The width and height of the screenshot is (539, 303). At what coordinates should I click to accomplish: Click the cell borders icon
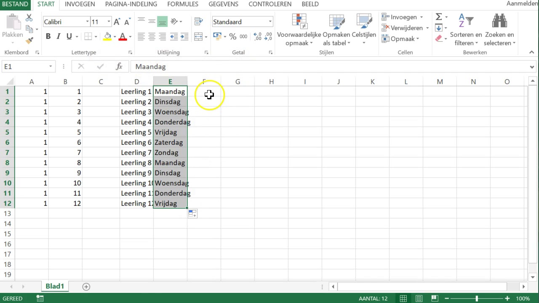tap(88, 37)
